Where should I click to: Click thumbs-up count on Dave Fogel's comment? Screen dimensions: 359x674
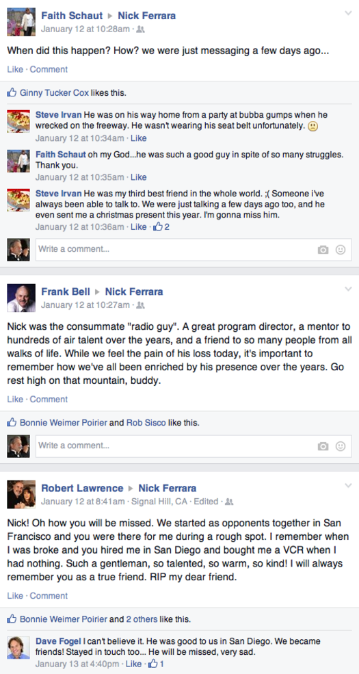156,664
